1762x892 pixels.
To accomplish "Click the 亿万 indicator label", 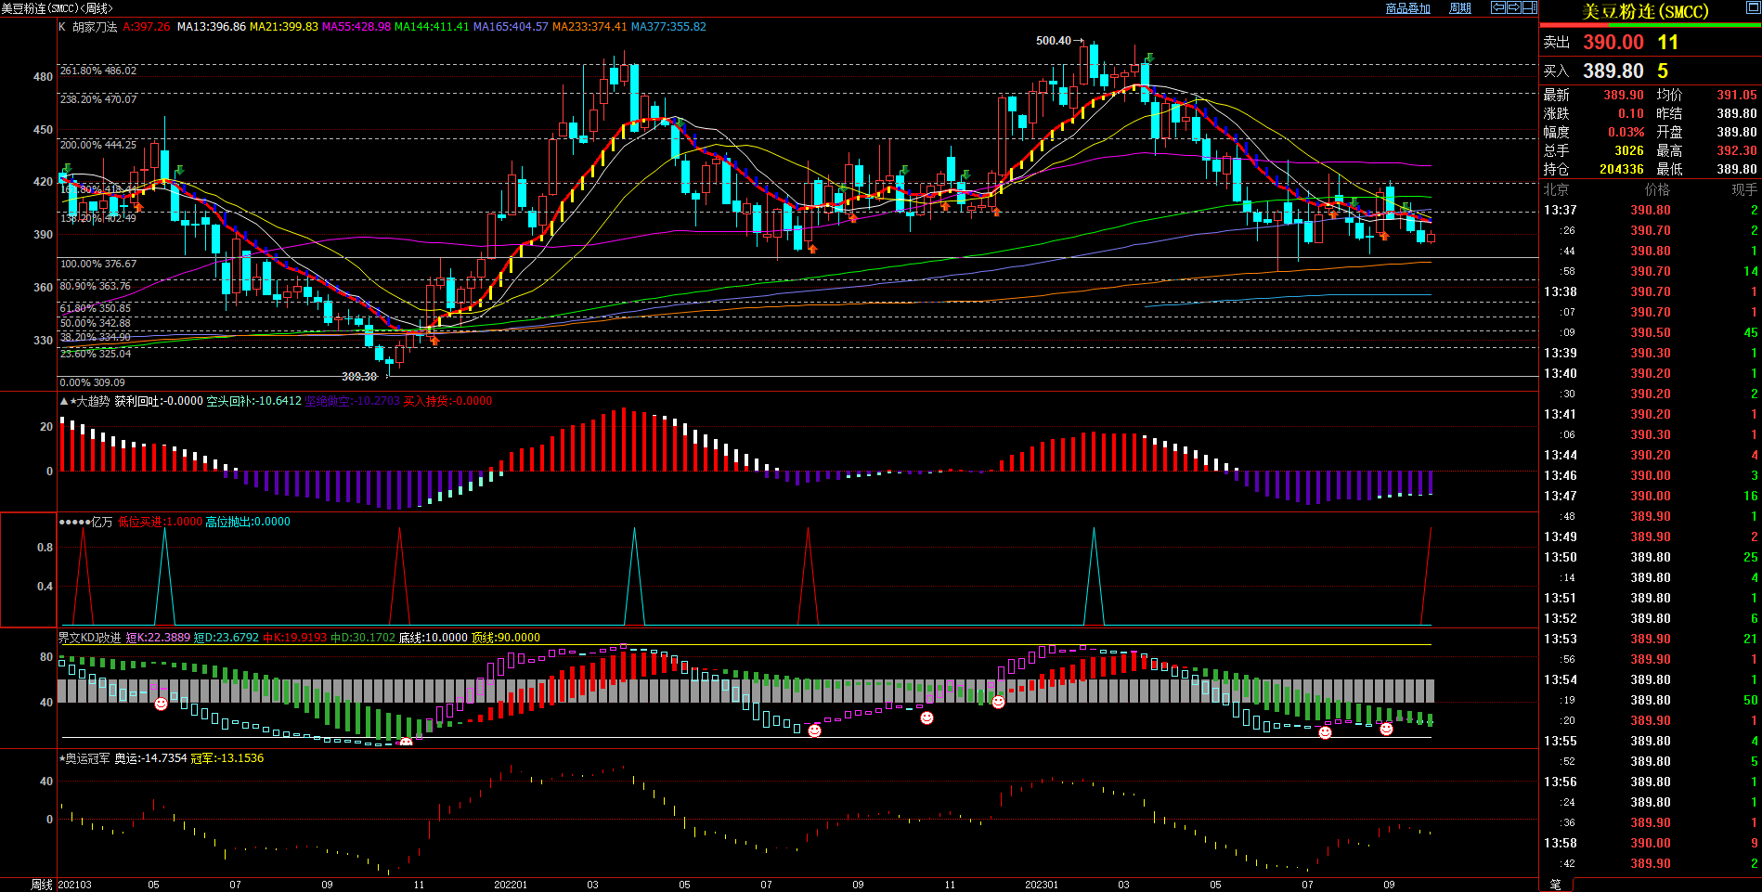I will click(101, 522).
